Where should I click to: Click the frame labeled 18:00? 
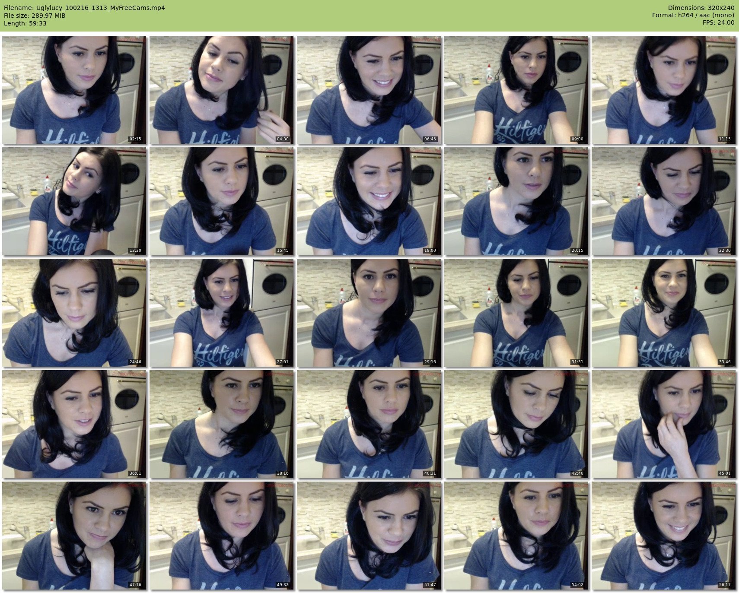(x=369, y=201)
